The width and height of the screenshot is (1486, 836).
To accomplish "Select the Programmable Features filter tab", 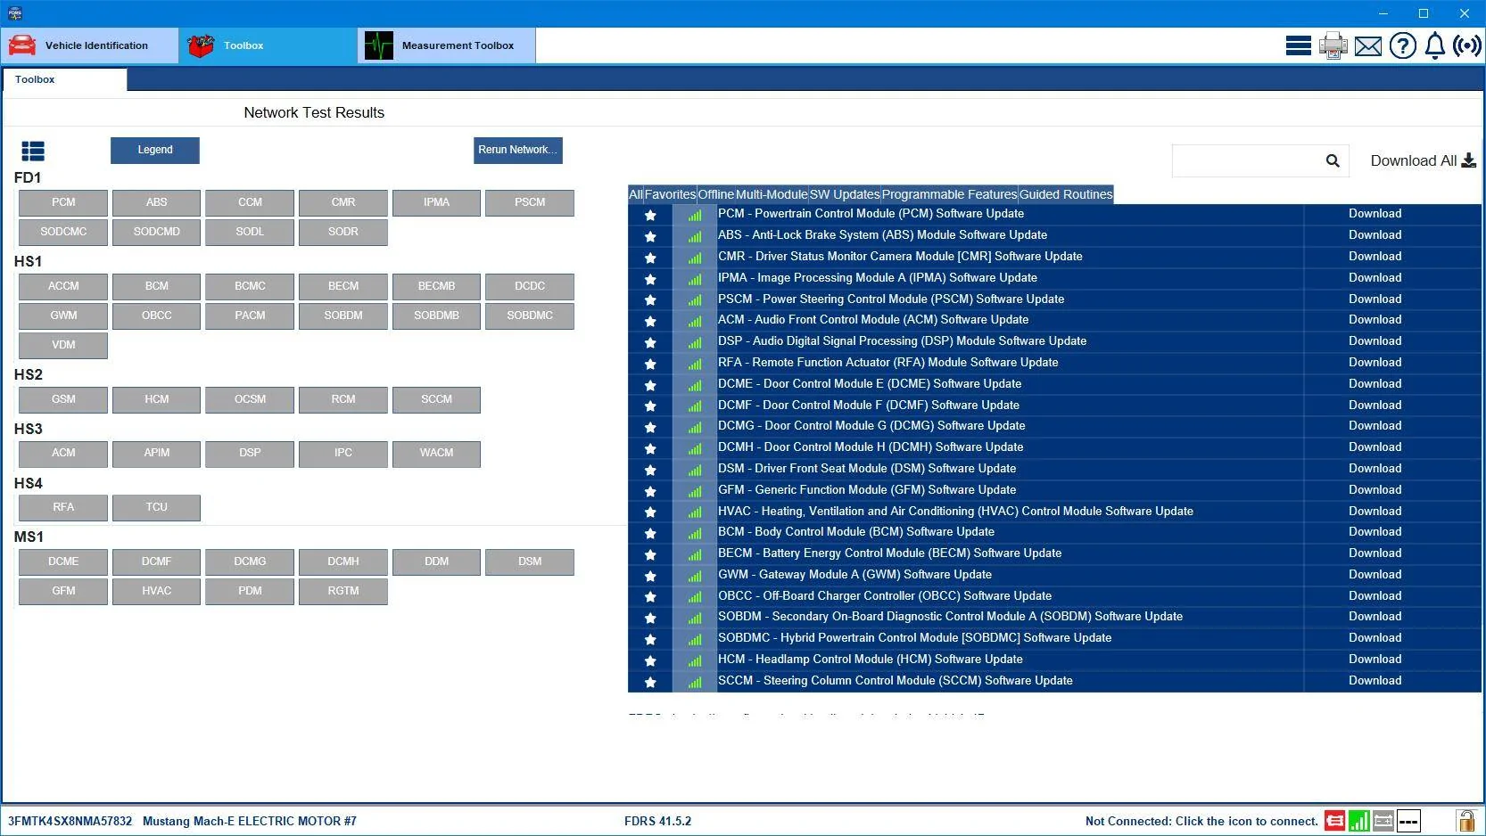I will pos(950,194).
